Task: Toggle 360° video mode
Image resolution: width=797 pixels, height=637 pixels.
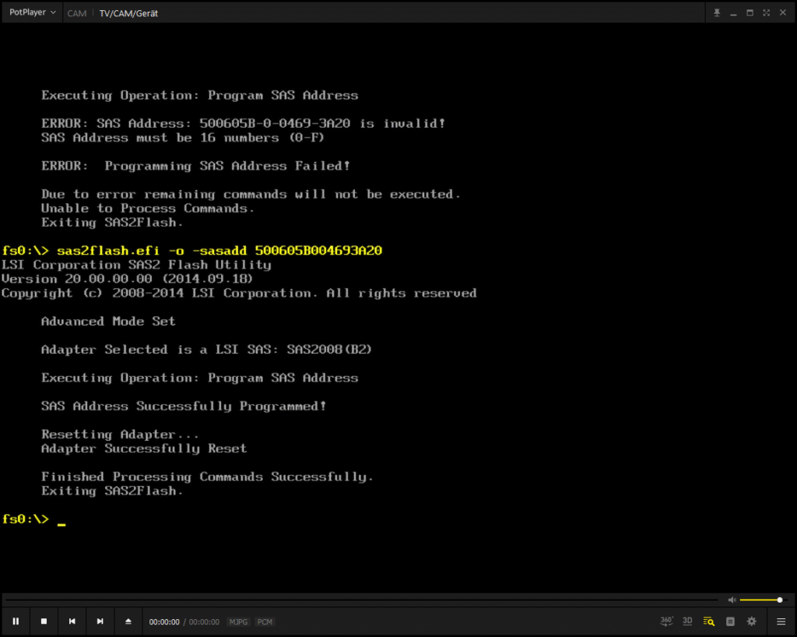Action: tap(667, 621)
